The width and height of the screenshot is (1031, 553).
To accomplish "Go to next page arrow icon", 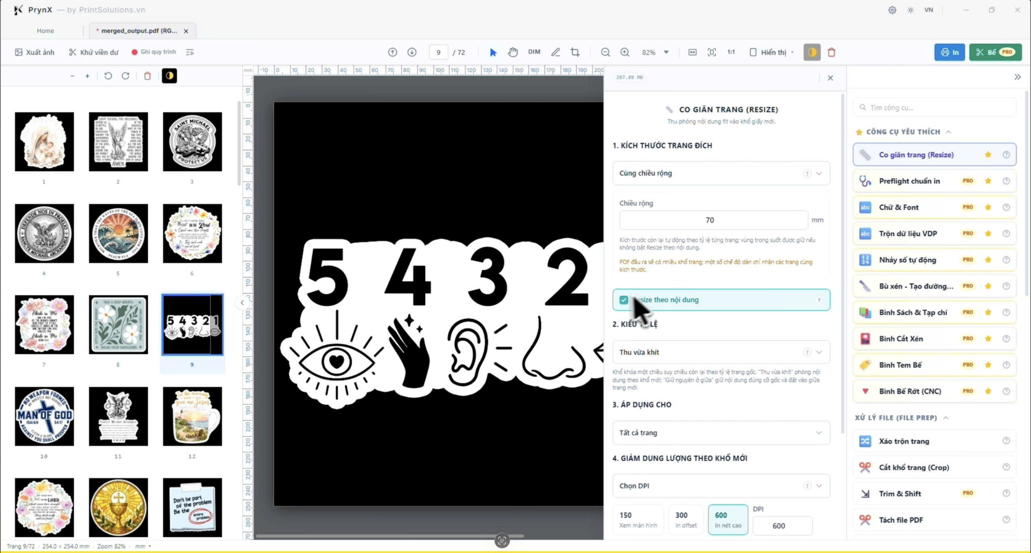I will [x=412, y=52].
